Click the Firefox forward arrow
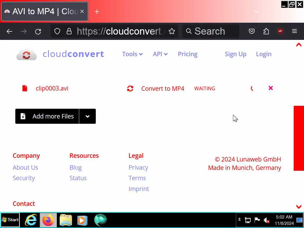This screenshot has width=304, height=228. [24, 31]
